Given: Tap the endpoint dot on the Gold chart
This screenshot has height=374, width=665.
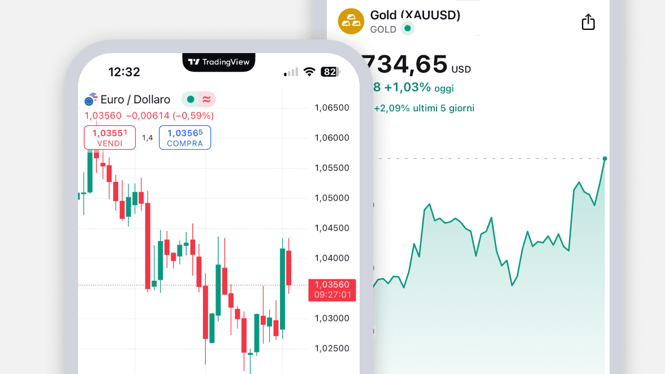Looking at the screenshot, I should (604, 159).
